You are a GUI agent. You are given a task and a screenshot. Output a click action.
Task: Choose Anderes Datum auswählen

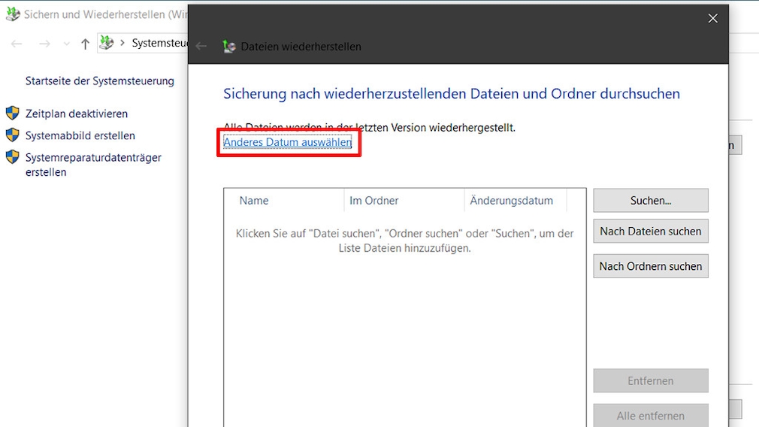coord(288,142)
